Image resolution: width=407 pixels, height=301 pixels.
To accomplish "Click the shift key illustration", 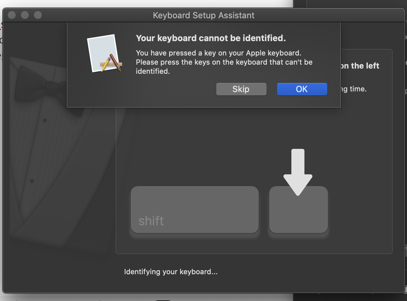I will point(195,210).
